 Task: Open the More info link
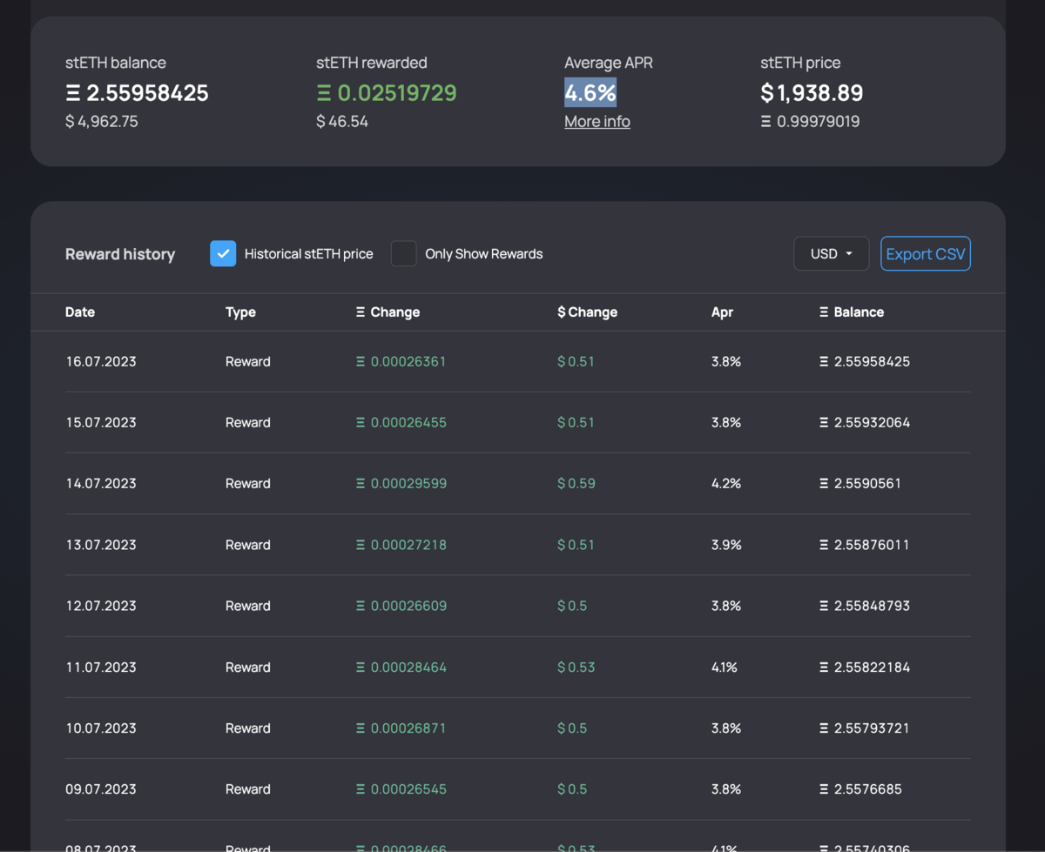click(597, 122)
